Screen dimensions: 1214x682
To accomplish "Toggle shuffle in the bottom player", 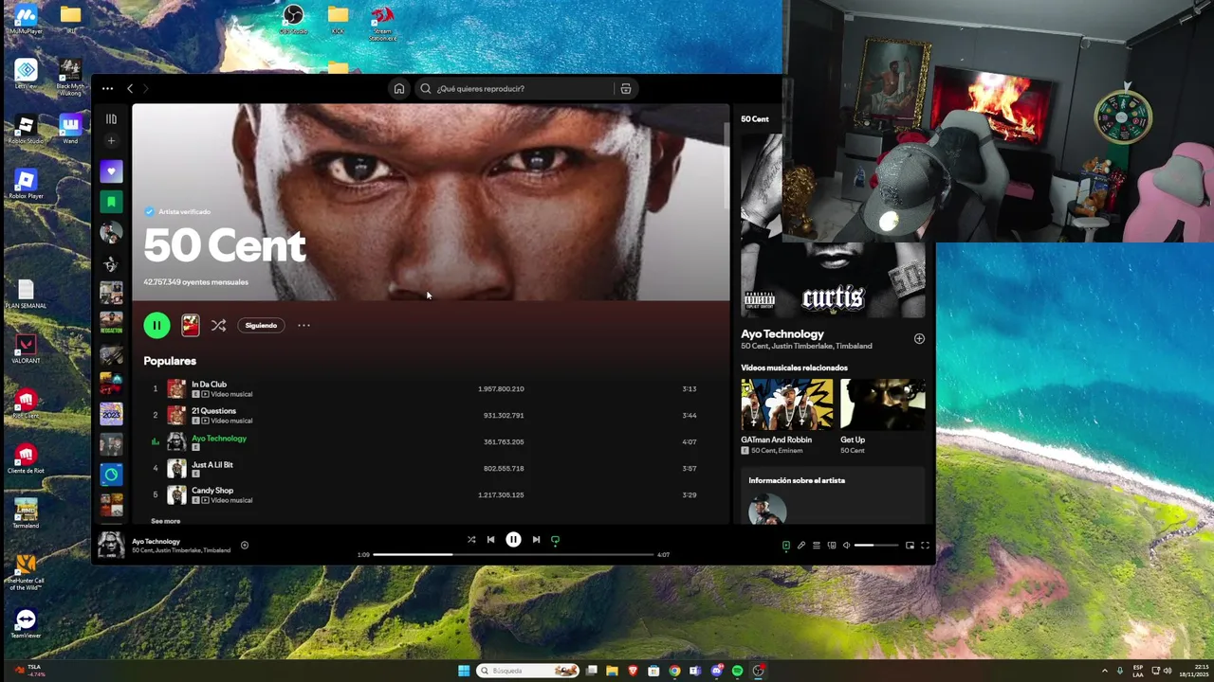I will (471, 539).
